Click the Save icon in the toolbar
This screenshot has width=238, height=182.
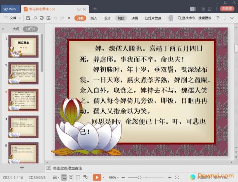(x=28, y=18)
